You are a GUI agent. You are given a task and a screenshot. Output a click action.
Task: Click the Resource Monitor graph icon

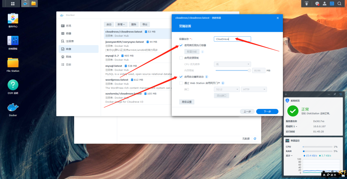coord(287,140)
